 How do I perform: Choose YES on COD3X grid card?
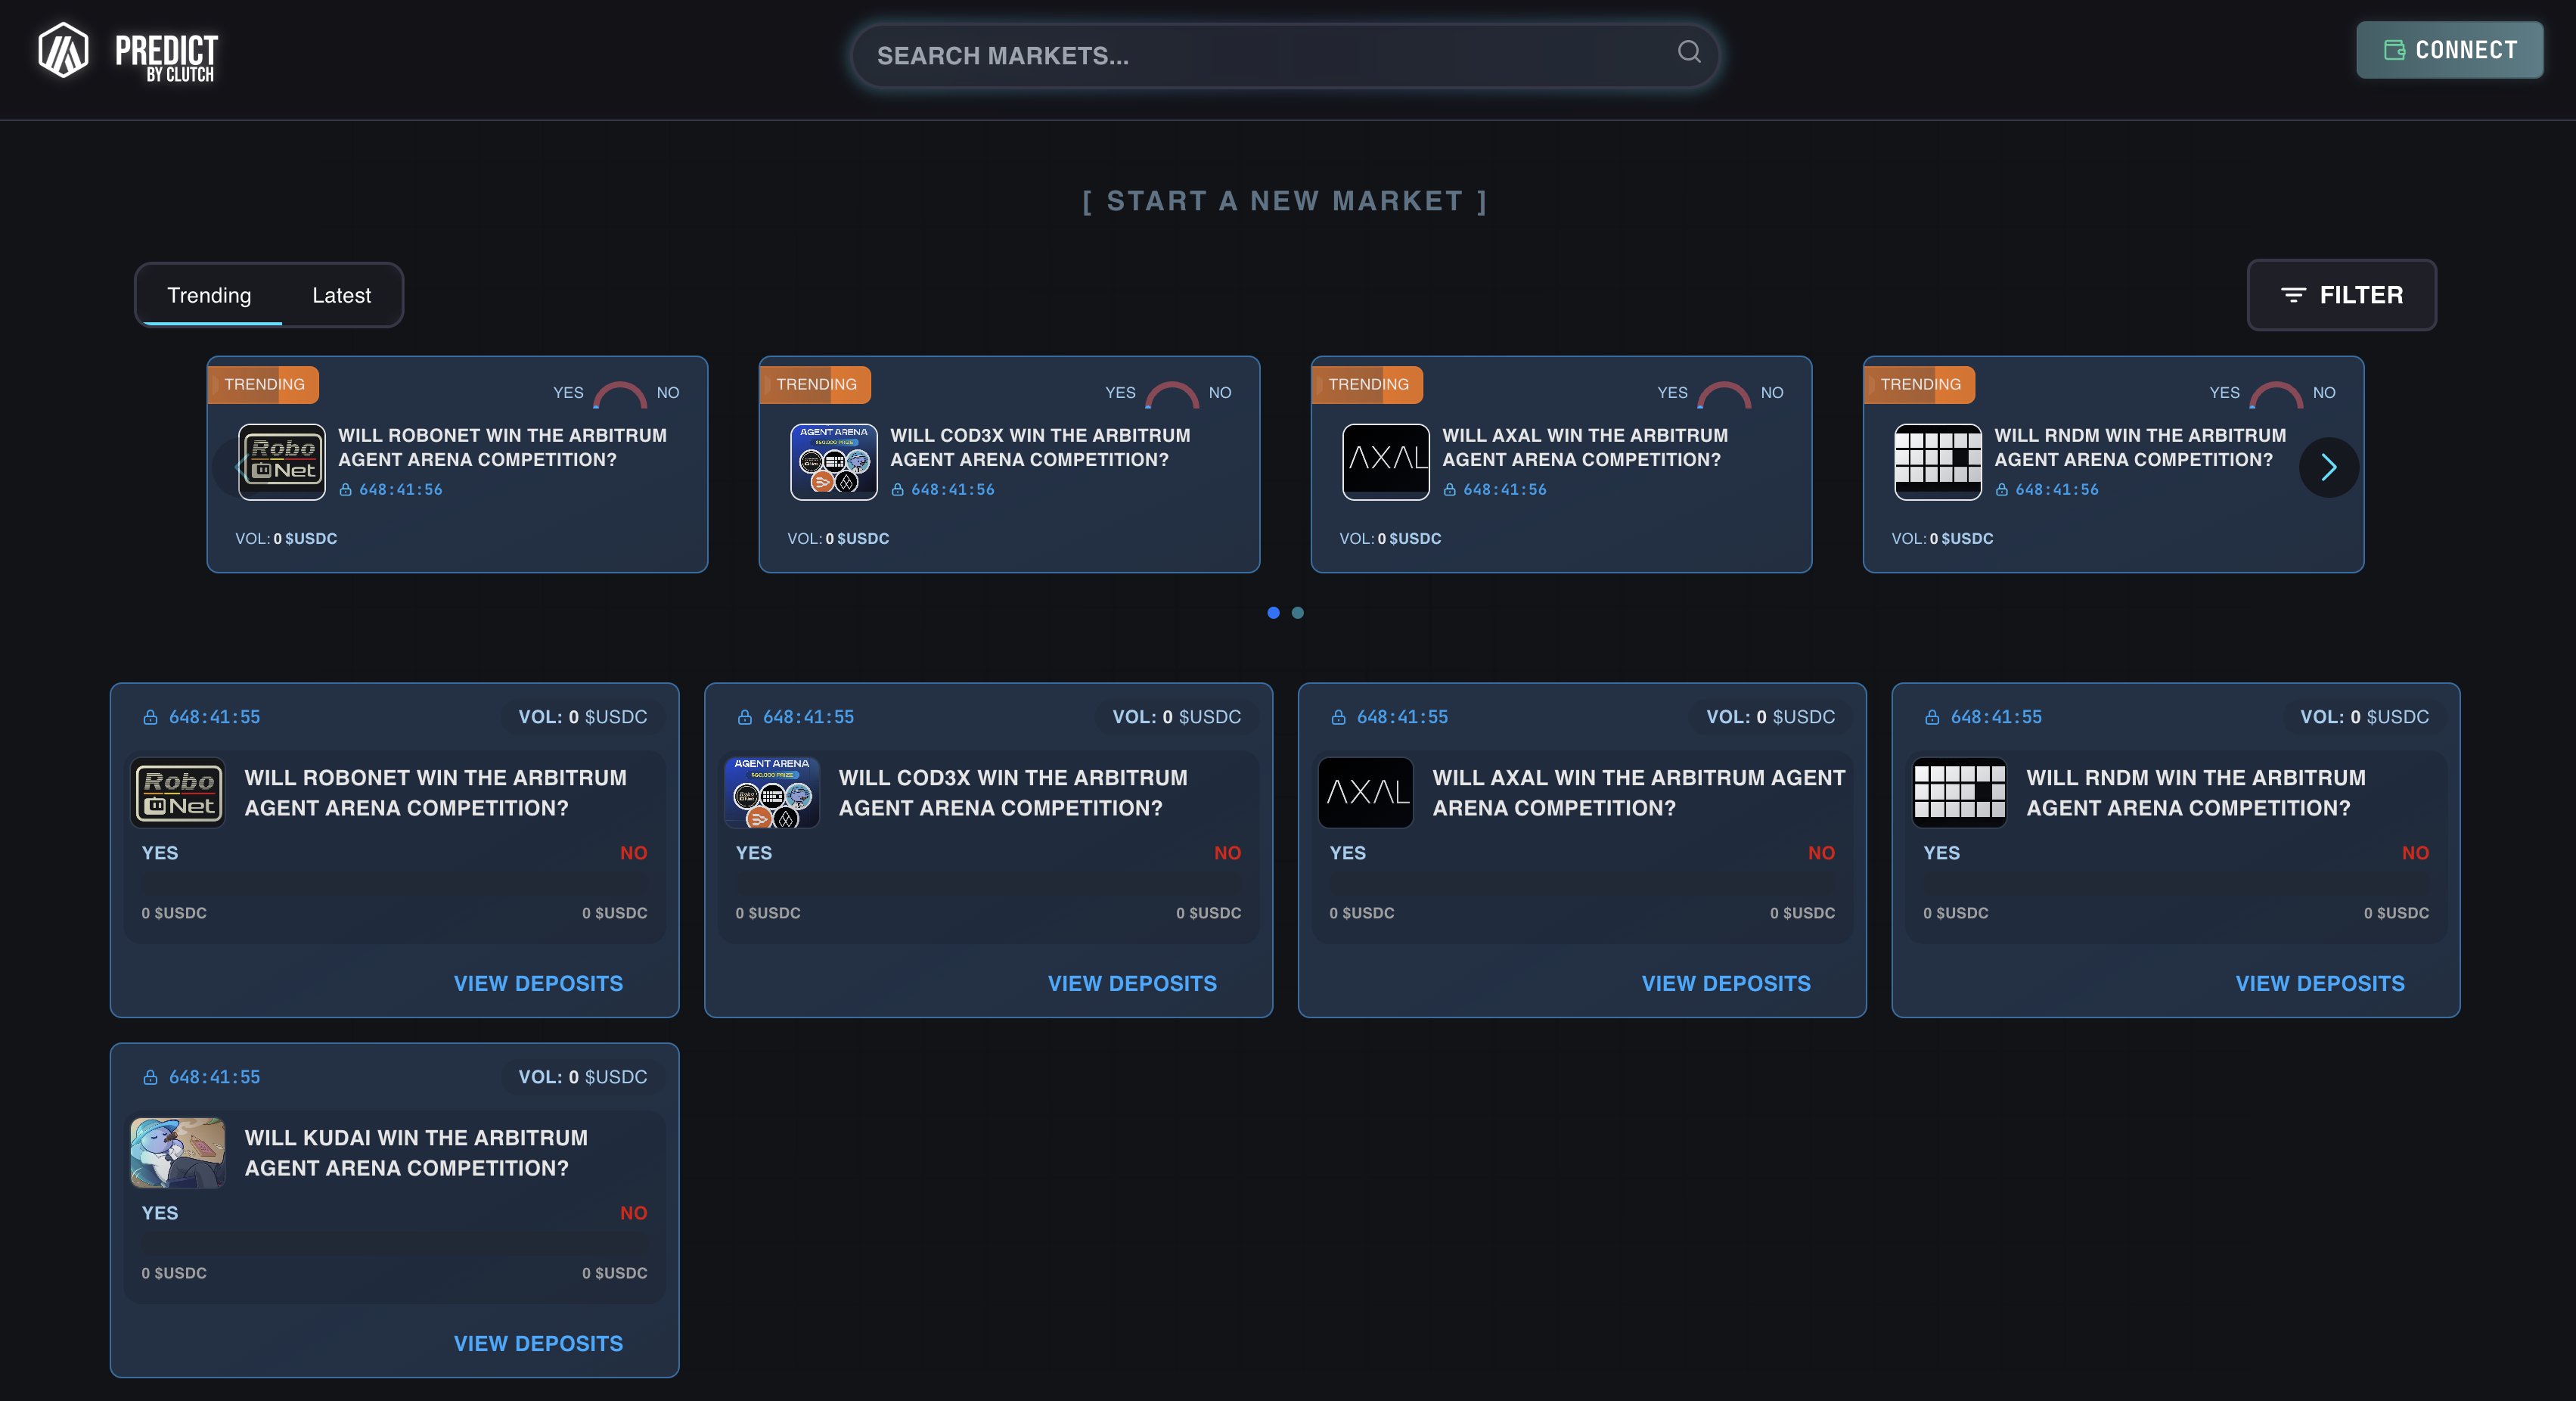(x=754, y=853)
